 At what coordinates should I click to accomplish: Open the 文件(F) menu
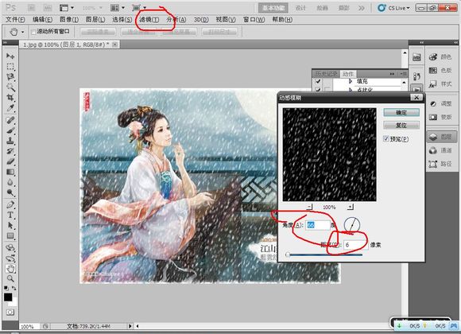point(16,19)
